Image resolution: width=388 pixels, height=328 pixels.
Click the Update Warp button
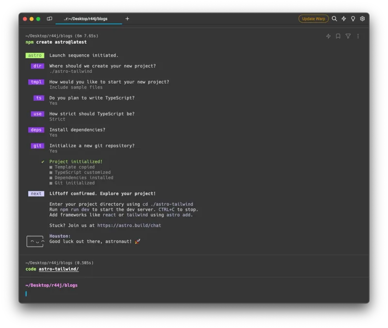[x=313, y=19]
